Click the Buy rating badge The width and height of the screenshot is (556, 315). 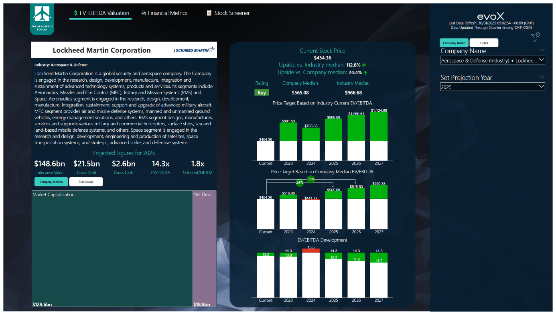click(x=262, y=92)
